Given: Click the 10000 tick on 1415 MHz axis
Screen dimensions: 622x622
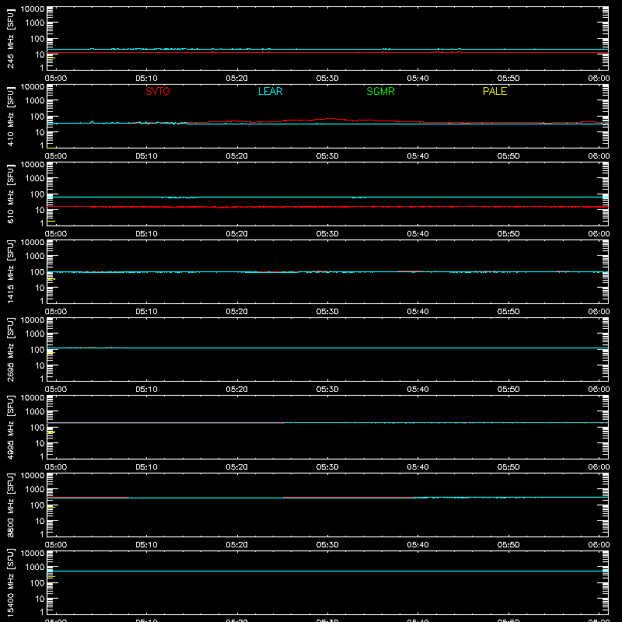Looking at the screenshot, I should tap(33, 243).
